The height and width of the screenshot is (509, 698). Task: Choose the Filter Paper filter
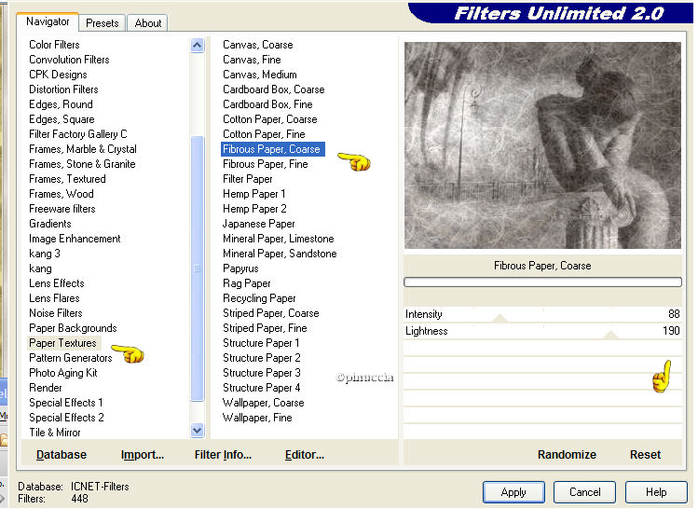click(x=248, y=179)
